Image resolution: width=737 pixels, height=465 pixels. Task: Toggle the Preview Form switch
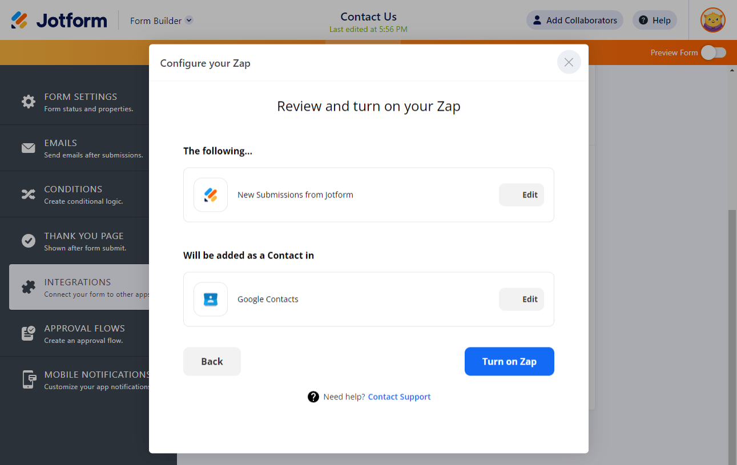(x=713, y=52)
